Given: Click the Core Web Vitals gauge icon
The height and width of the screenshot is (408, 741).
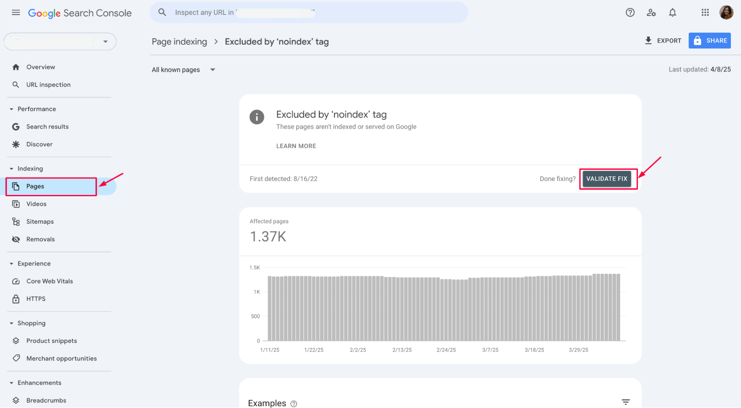Looking at the screenshot, I should click(x=16, y=282).
